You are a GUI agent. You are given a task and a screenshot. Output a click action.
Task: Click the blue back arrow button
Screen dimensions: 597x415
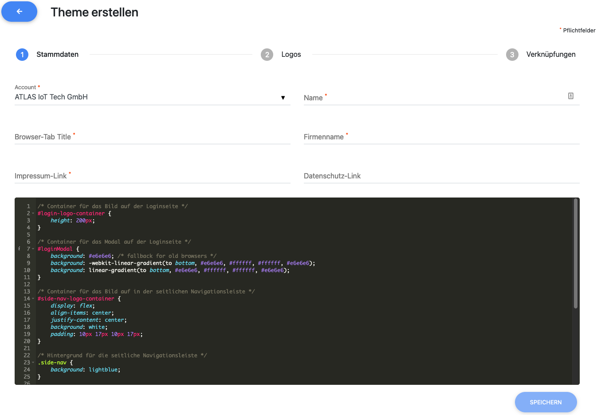coord(19,12)
